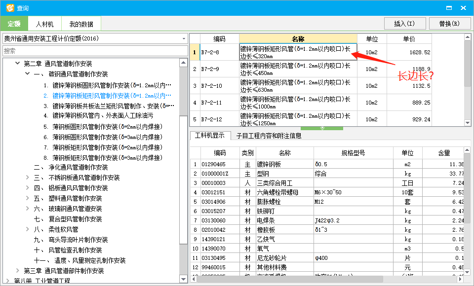Select 4. 镀锌薄钢板风管内、外表面人工除油污
474x286 pixels.
98,116
